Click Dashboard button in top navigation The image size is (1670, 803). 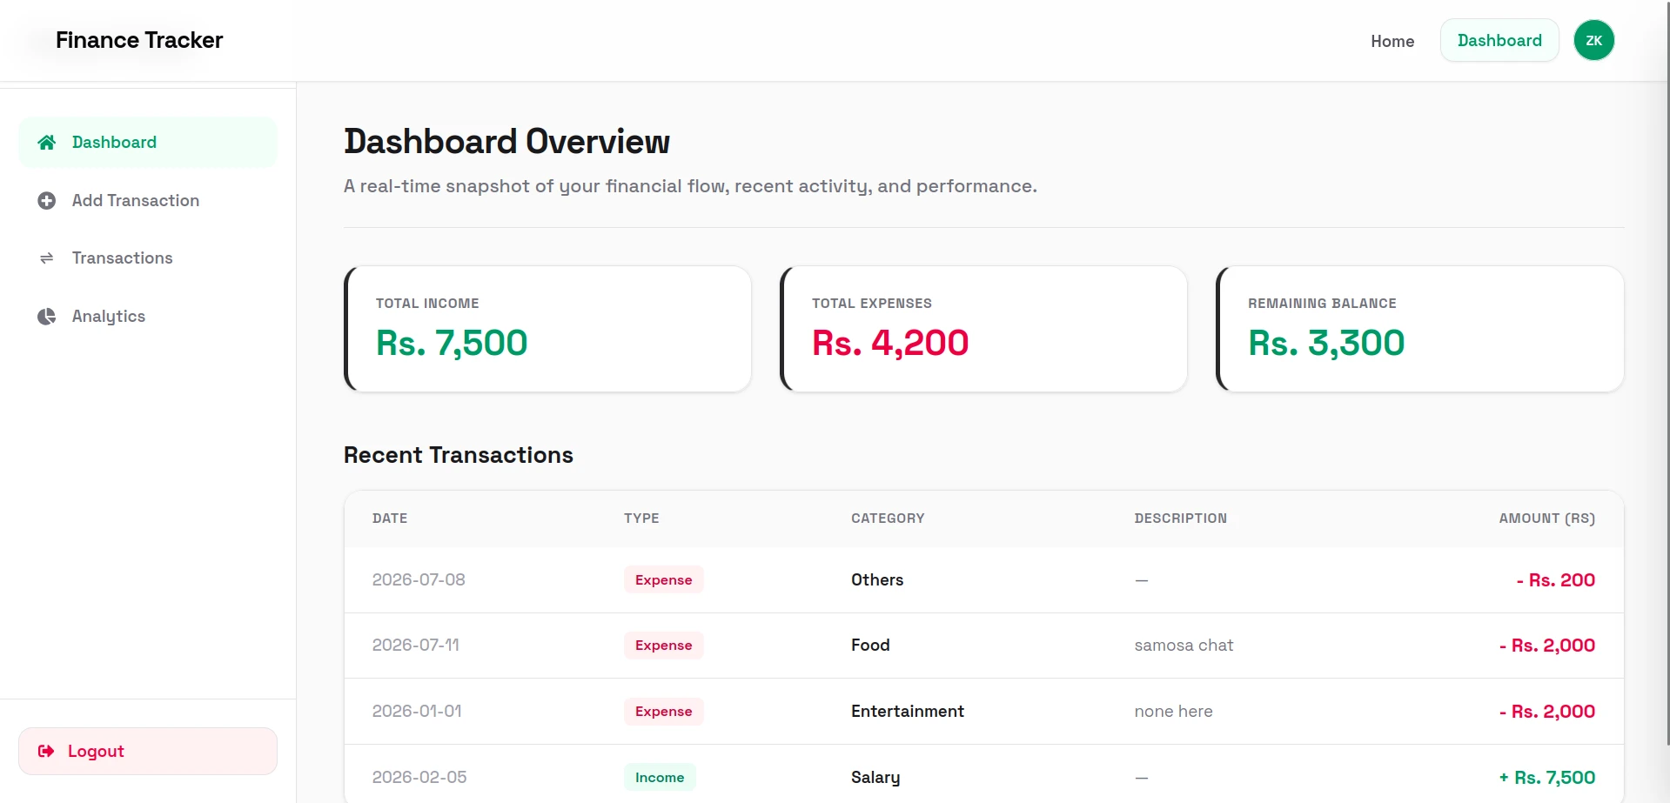point(1499,41)
